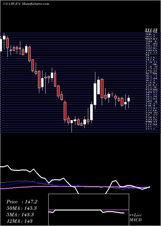Click the "USA RGEN MunafaSutra.com" chart title

click(26, 4)
